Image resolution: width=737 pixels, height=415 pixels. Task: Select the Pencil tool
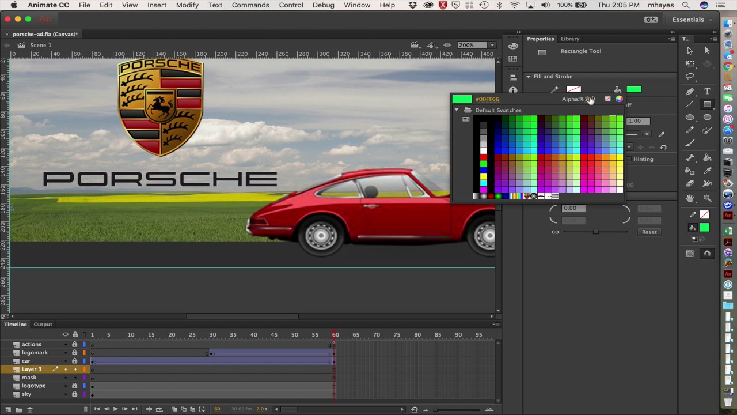click(690, 131)
